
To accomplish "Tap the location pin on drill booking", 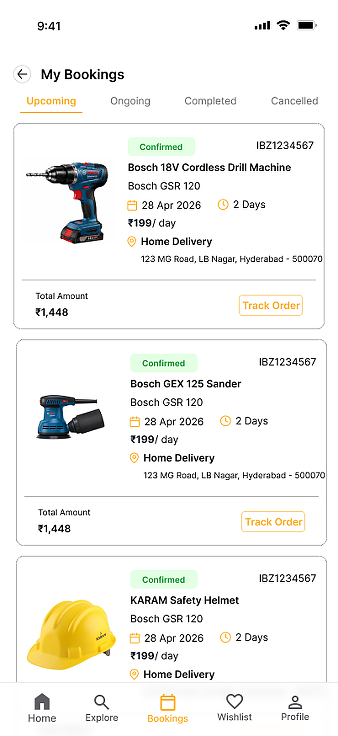I will click(131, 241).
